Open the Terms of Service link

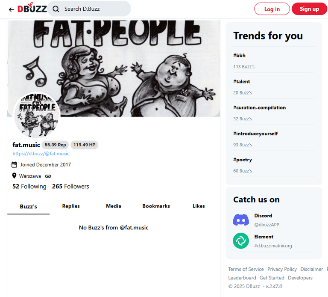tap(246, 269)
